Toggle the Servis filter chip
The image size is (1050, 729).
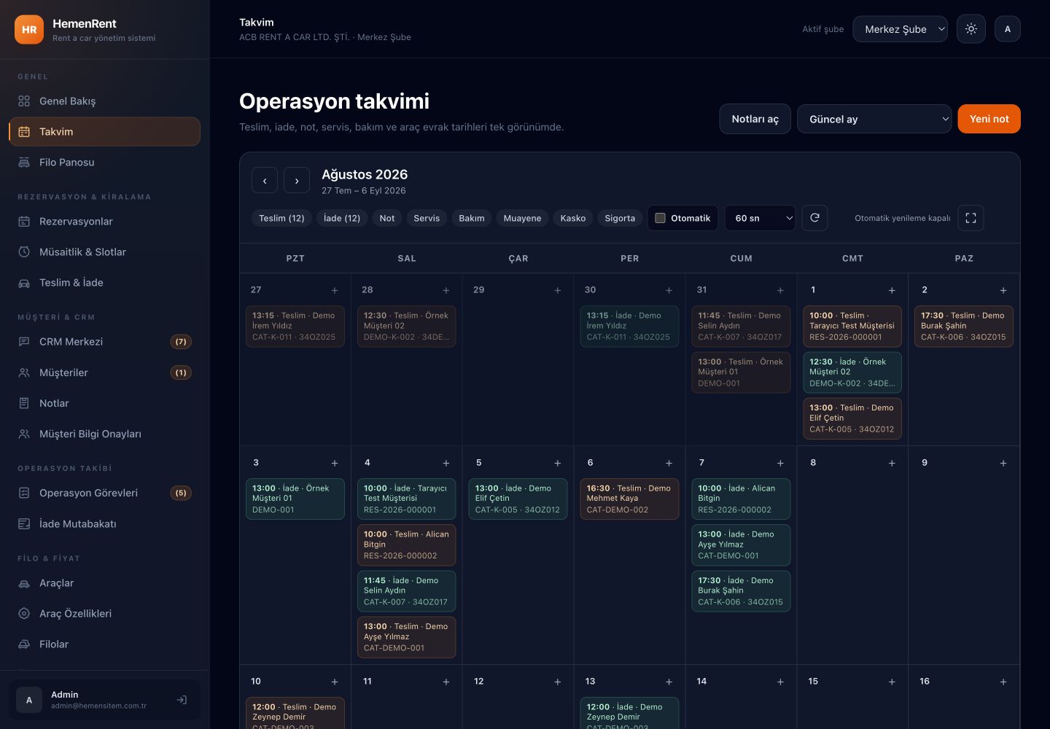(427, 218)
